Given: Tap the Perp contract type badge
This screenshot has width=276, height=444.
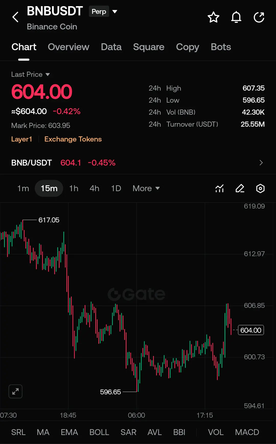Looking at the screenshot, I should [99, 12].
